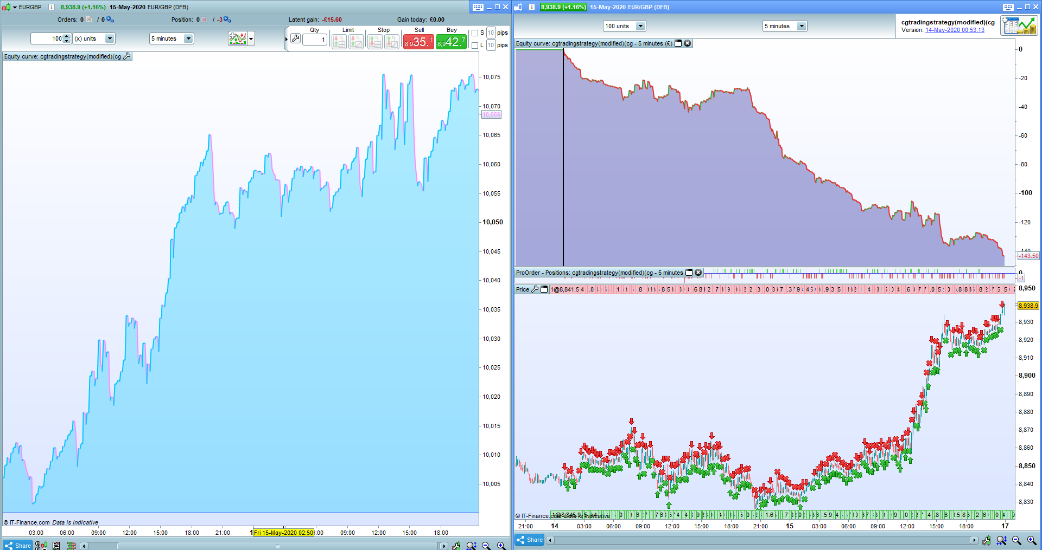Open keyboard shortcuts icon in right window title bar
Viewport: 1042px width, 550px height.
pyautogui.click(x=1008, y=7)
